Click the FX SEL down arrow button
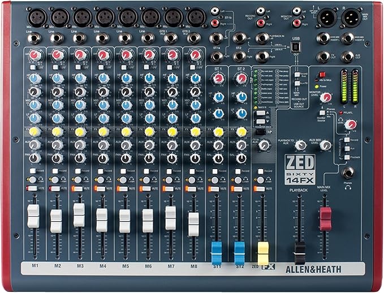This screenshot has width=384, height=293. (261, 121)
